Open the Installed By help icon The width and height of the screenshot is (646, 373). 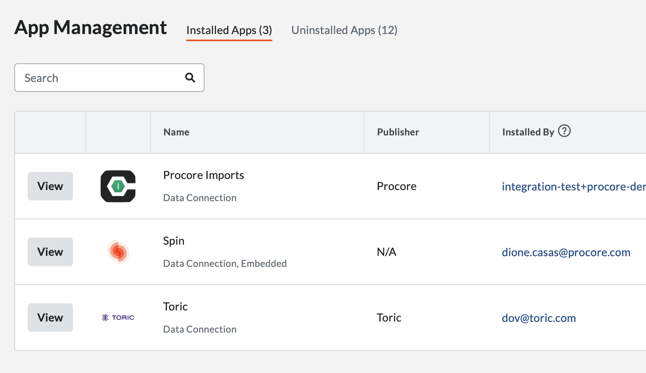(564, 131)
